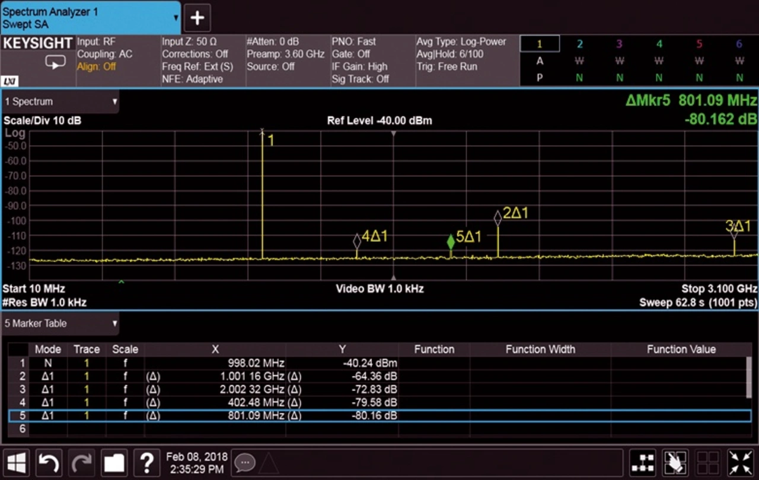Open the block diagram icon

[x=643, y=463]
